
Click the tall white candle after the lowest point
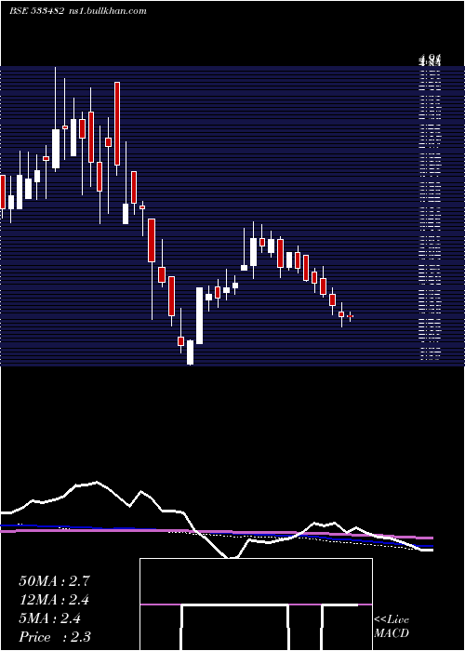(200, 315)
